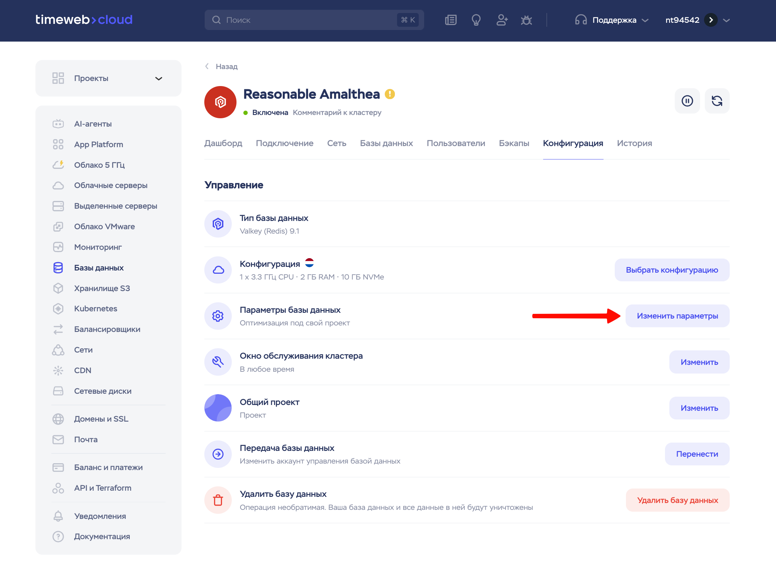Image resolution: width=776 pixels, height=580 pixels.
Task: Open the news feed icon in header
Action: [x=451, y=20]
